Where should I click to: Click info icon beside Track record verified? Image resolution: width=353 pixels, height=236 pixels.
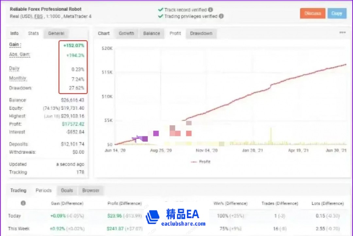pos(210,10)
